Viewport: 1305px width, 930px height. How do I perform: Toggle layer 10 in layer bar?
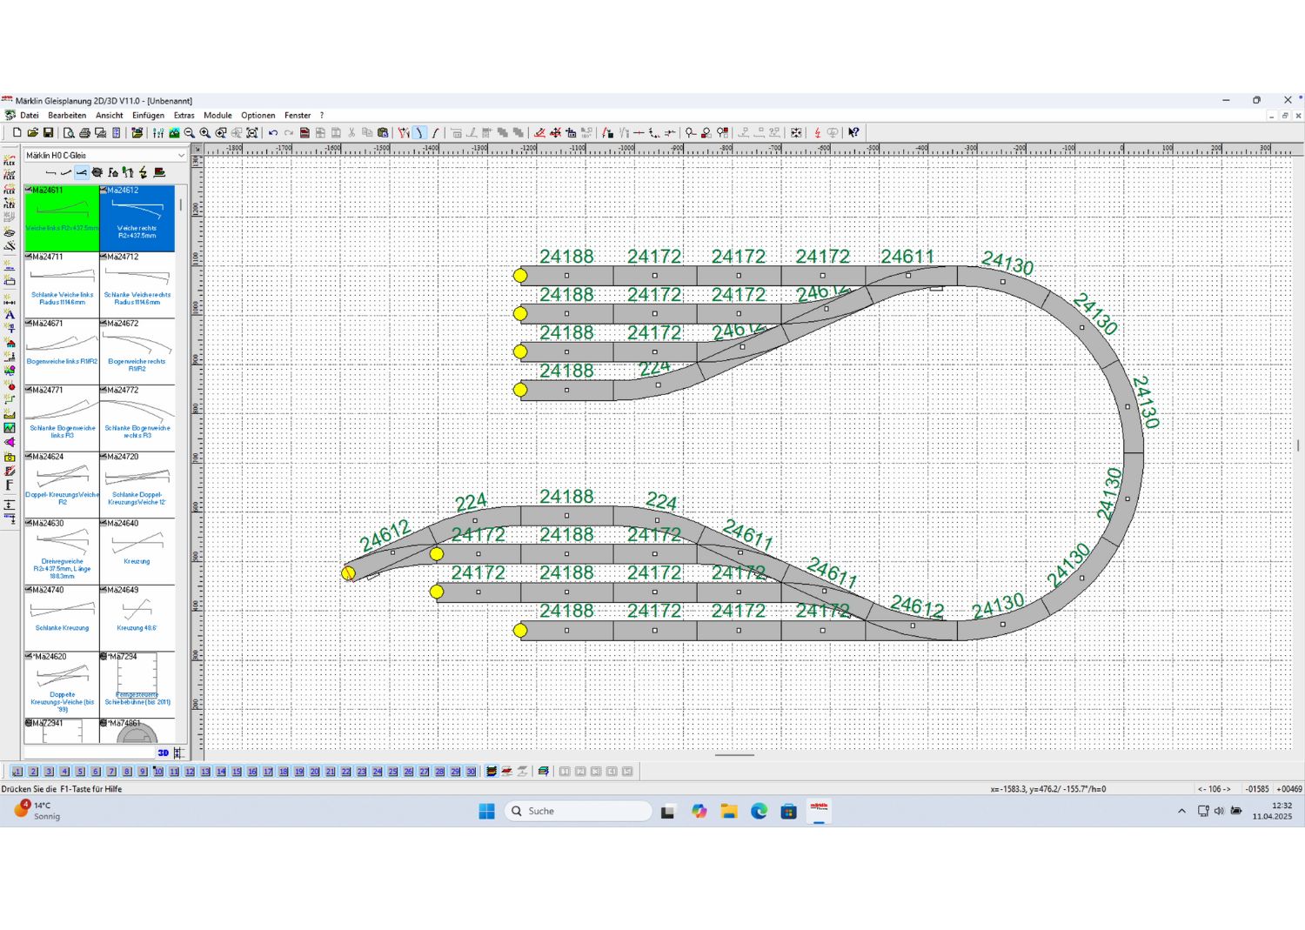158,772
